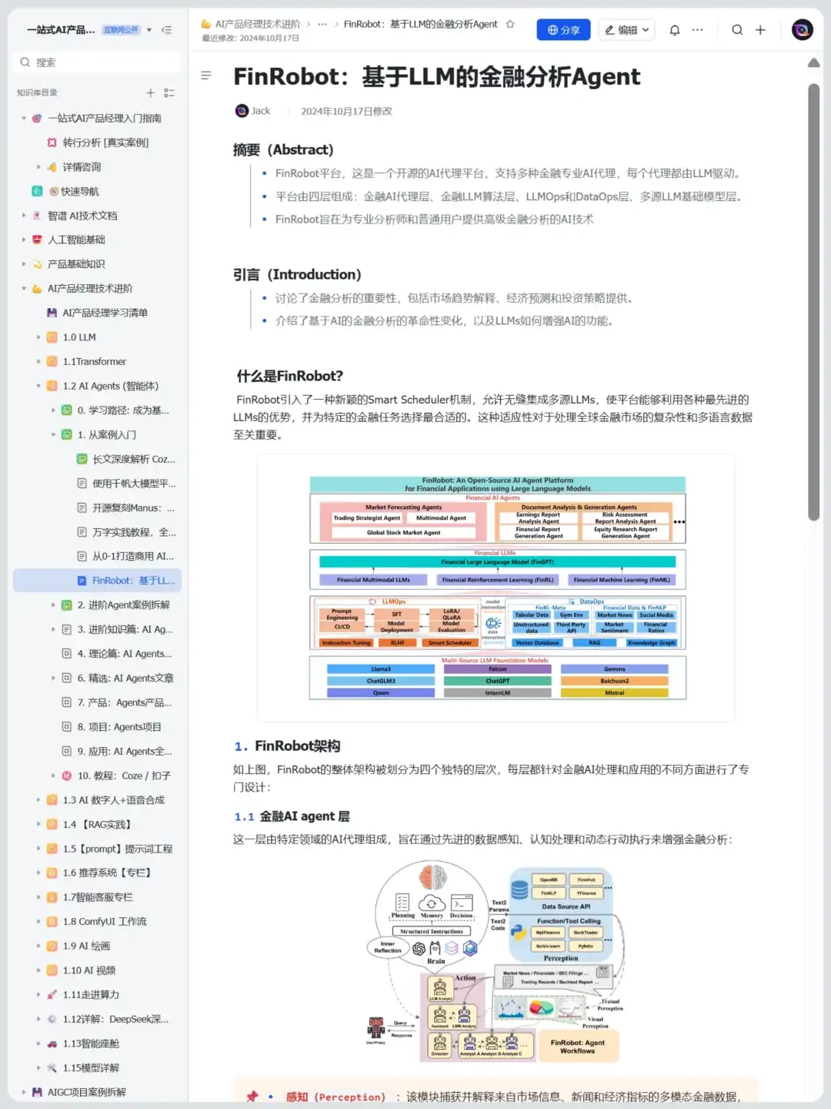Viewport: 831px width, 1109px height.
Task: Open the breadcrumb ellipsis menu
Action: (322, 24)
